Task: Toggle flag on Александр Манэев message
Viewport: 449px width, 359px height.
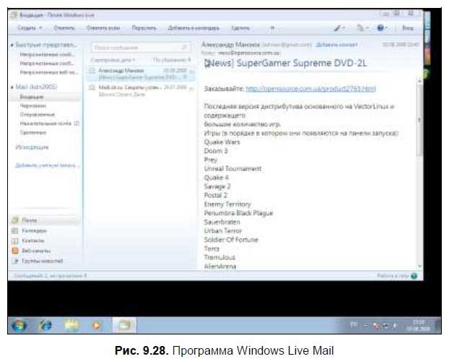Action: 191,72
